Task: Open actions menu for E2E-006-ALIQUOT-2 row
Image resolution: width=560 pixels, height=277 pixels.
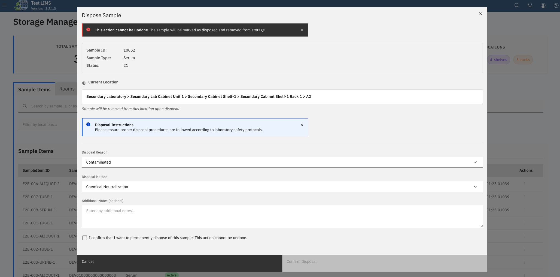Action: pyautogui.click(x=525, y=184)
